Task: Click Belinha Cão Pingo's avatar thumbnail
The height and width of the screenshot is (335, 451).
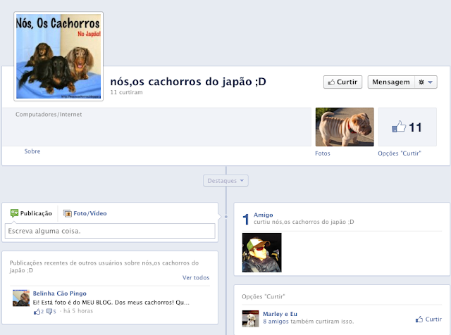Action: click(x=21, y=298)
